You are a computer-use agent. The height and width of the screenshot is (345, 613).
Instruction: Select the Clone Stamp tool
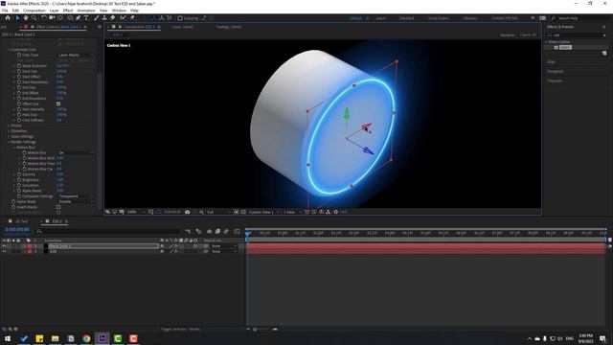coord(104,18)
